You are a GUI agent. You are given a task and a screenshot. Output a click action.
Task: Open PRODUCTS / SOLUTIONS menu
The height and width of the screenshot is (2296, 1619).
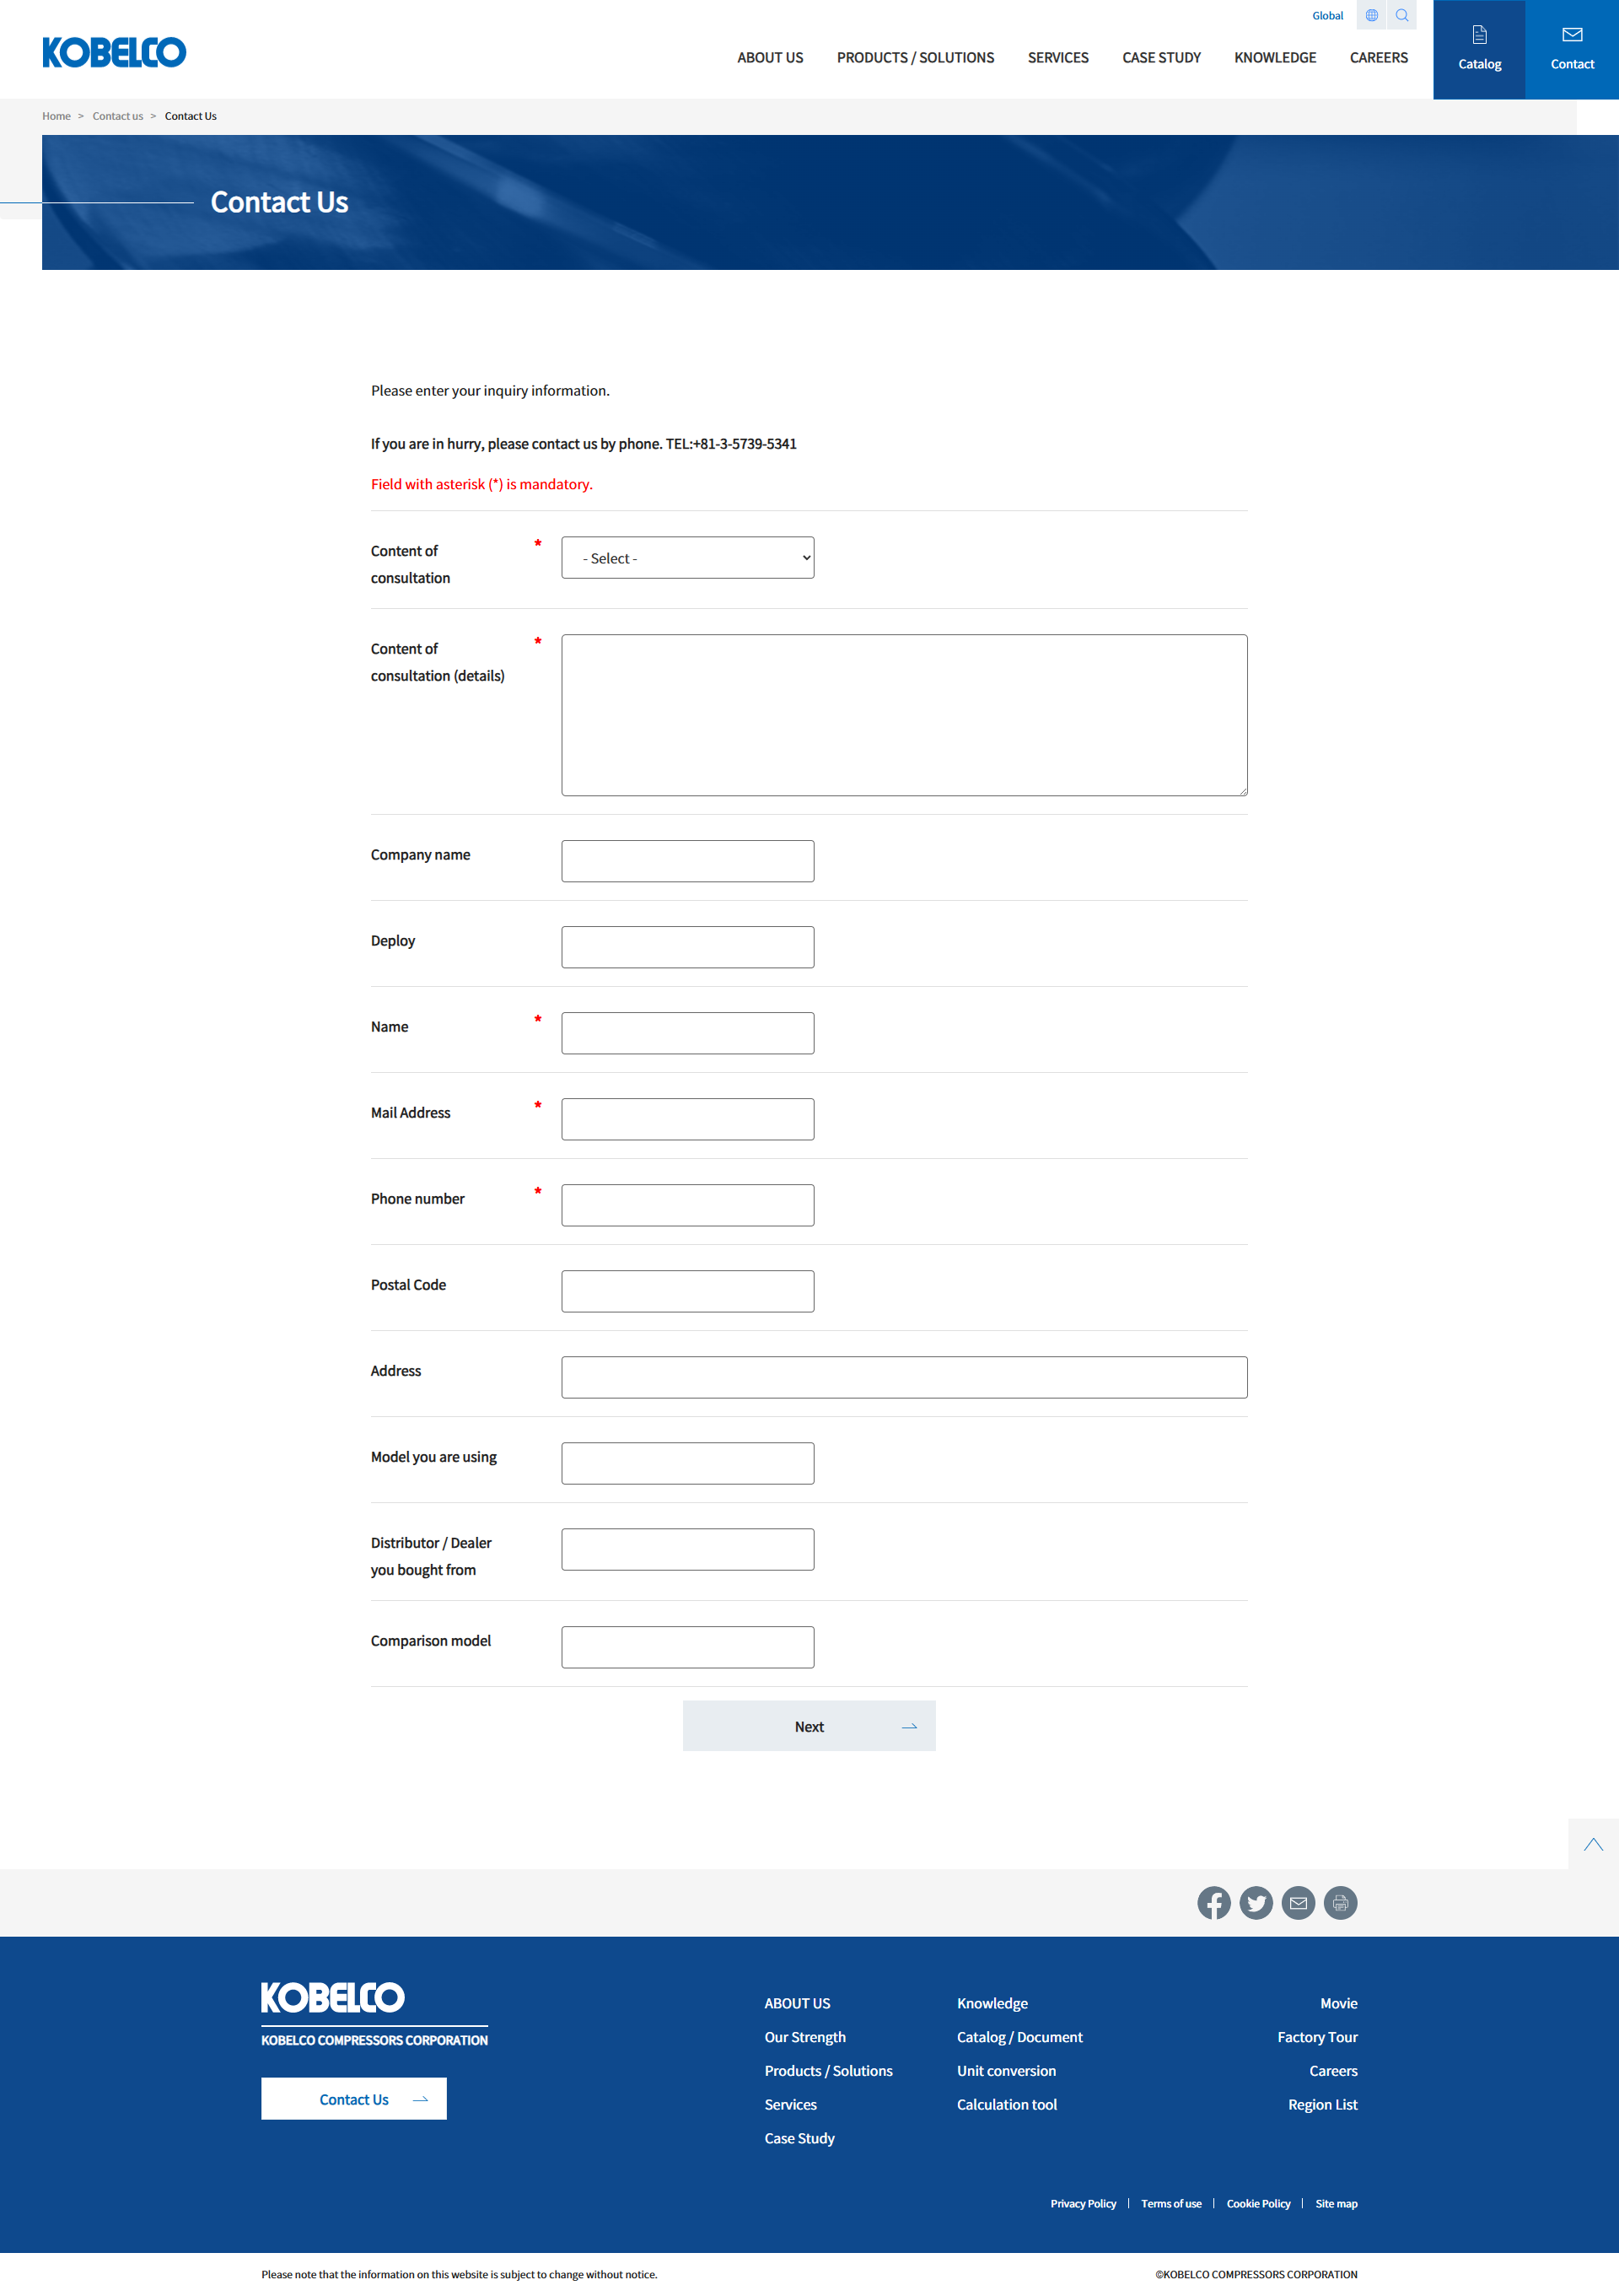click(914, 58)
